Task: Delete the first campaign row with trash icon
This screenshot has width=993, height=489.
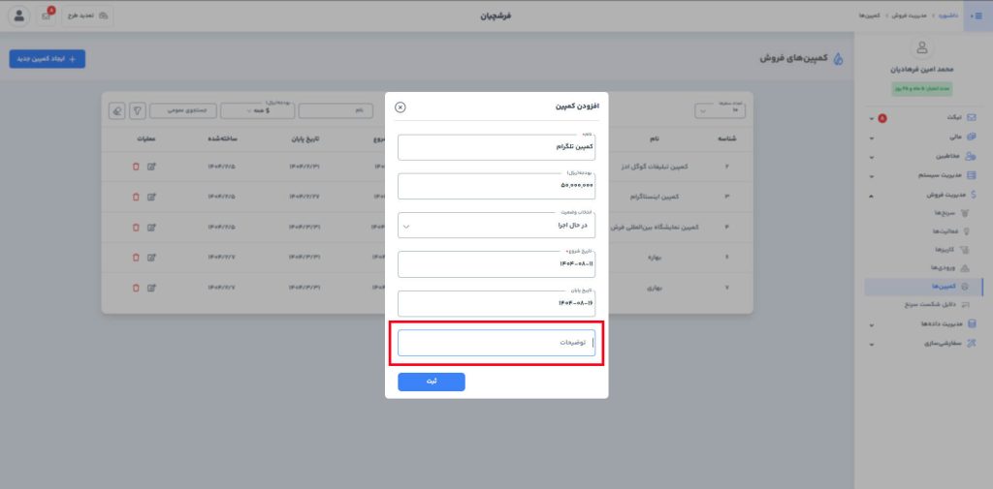Action: tap(136, 167)
